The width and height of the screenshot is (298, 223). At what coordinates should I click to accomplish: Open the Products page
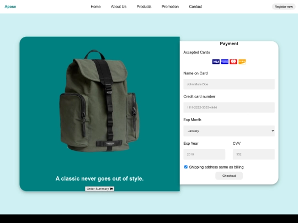click(144, 7)
